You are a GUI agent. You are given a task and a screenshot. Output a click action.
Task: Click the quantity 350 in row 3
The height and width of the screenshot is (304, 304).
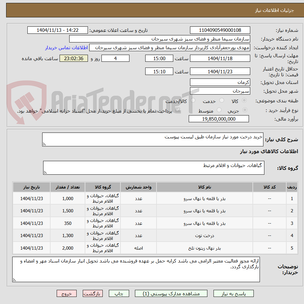tap(68, 223)
